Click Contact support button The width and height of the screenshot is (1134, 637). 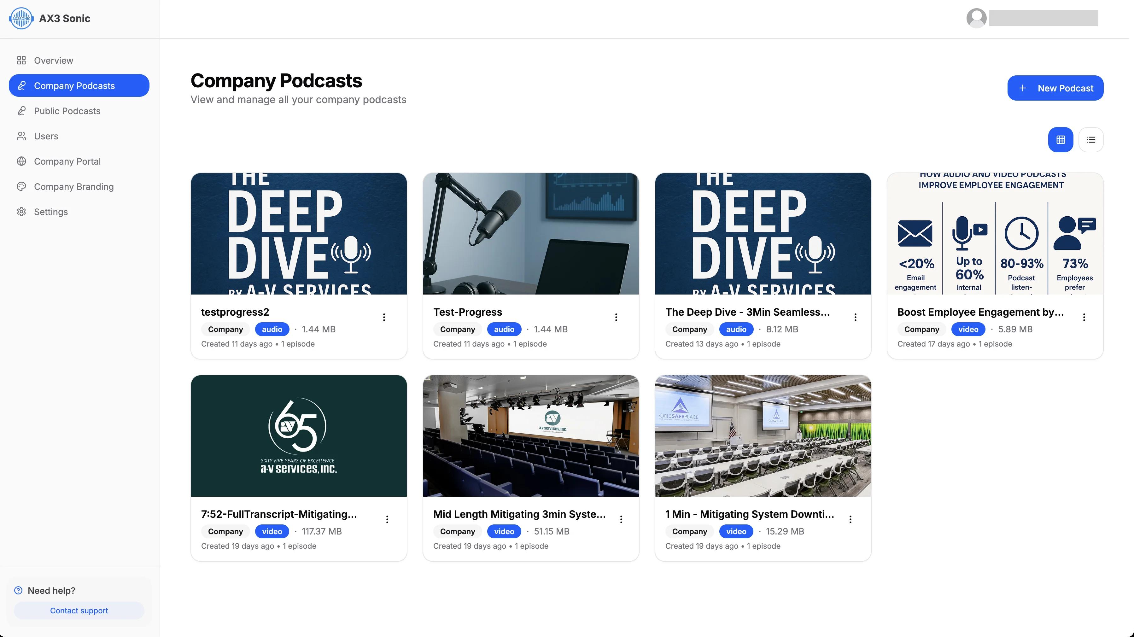(x=79, y=611)
